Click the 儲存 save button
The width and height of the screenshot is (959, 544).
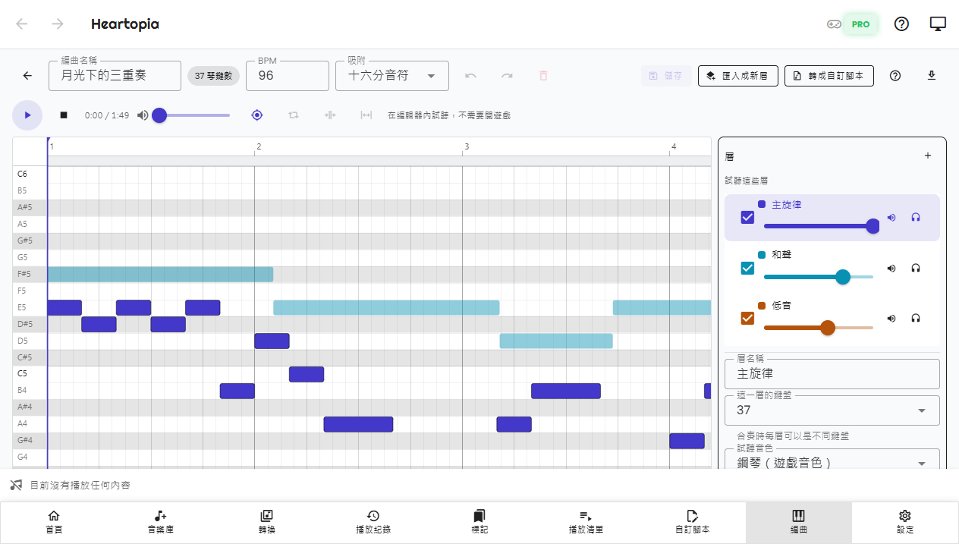pos(666,76)
